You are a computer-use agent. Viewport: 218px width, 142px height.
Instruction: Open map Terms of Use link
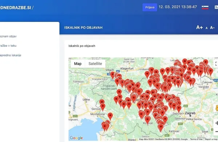[196, 139]
